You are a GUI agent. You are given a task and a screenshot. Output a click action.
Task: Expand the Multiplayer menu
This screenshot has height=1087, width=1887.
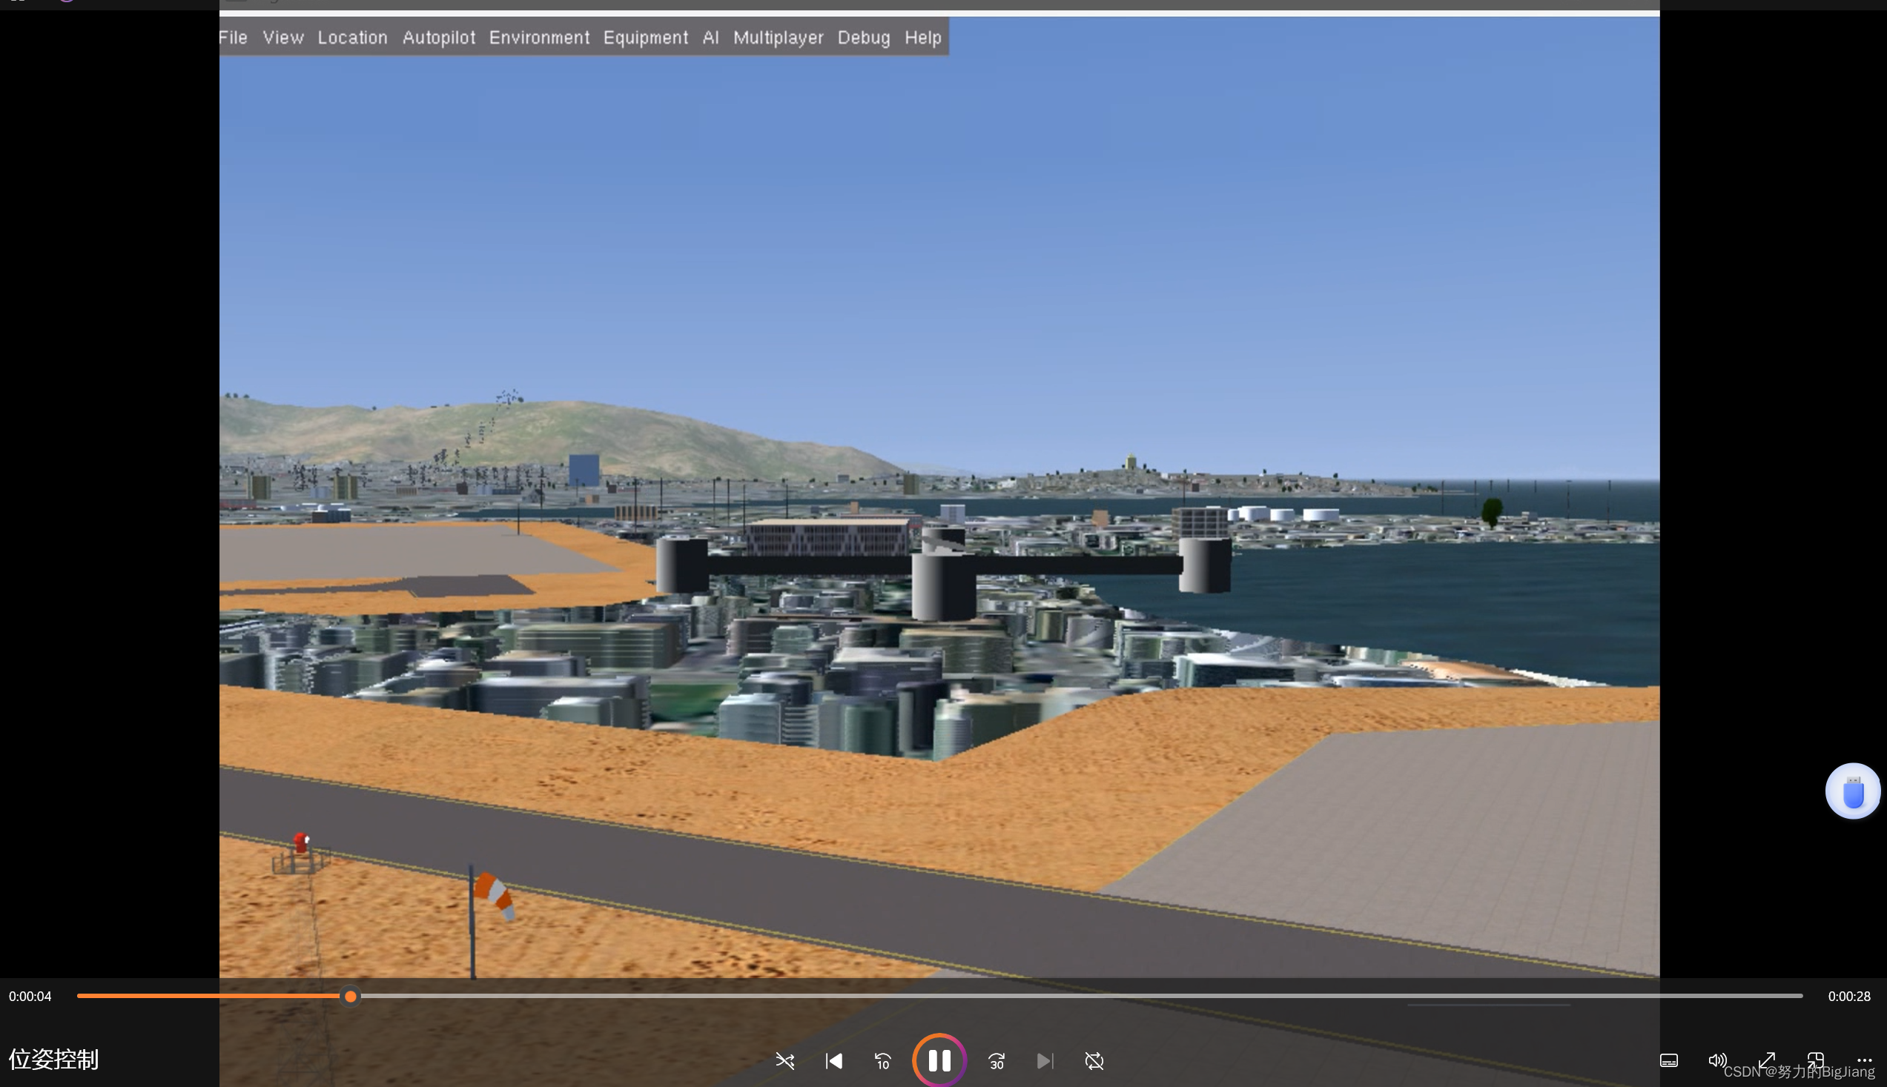point(778,37)
